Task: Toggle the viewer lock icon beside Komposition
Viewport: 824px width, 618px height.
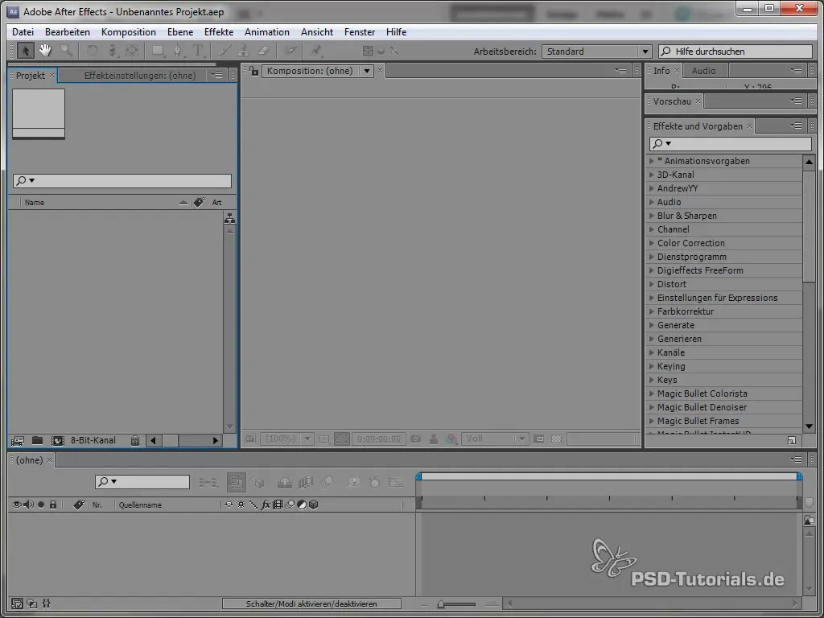Action: (253, 71)
